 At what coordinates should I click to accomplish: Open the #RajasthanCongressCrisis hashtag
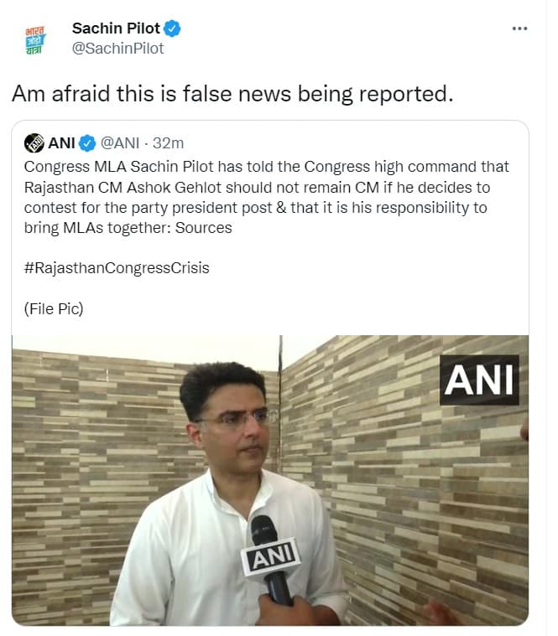click(x=117, y=268)
